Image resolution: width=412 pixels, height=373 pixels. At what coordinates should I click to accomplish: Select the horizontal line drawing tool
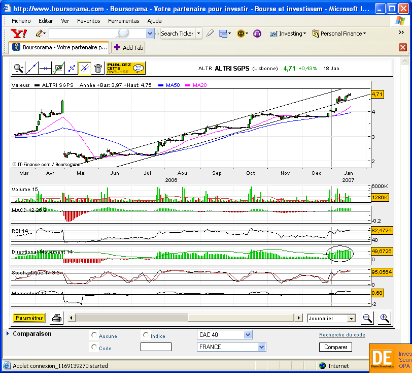(x=45, y=69)
